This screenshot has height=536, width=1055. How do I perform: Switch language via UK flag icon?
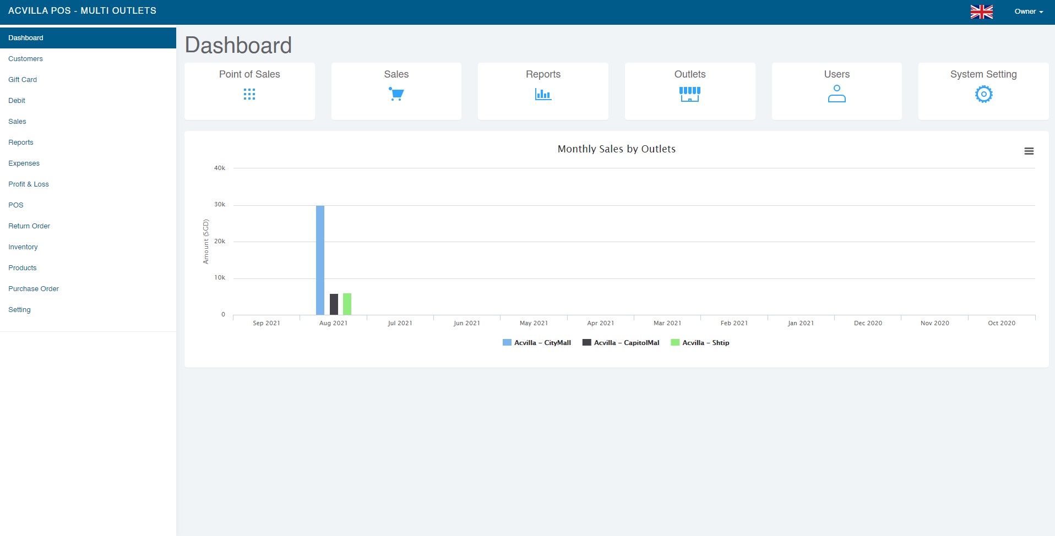pos(981,12)
